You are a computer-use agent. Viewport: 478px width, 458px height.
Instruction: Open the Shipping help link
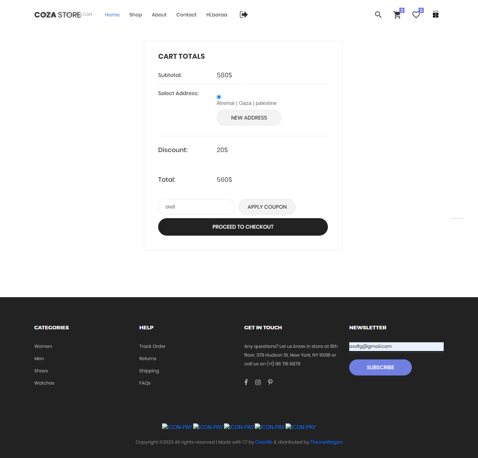tap(149, 371)
